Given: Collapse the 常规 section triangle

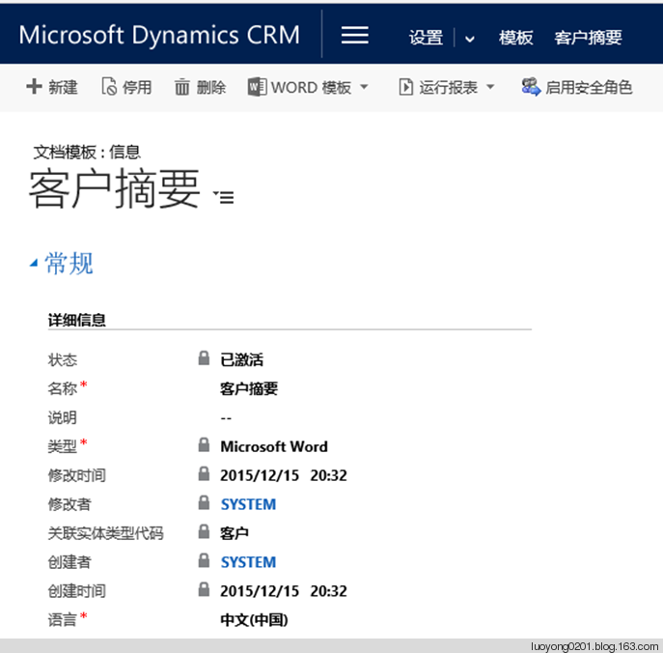Looking at the screenshot, I should pos(34,264).
